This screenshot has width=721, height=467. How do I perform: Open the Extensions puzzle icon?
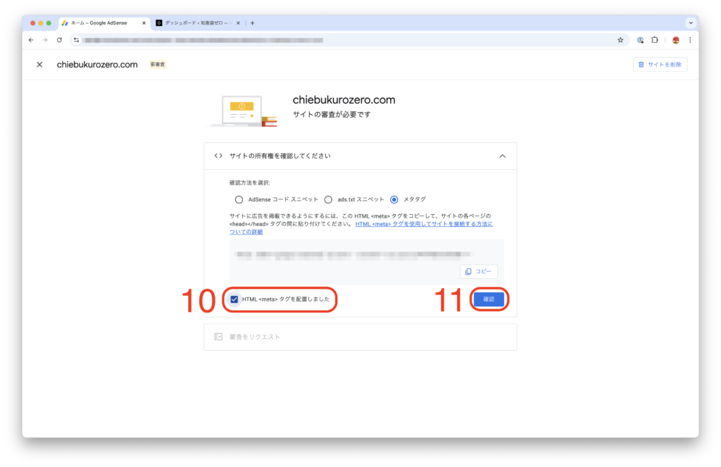655,40
